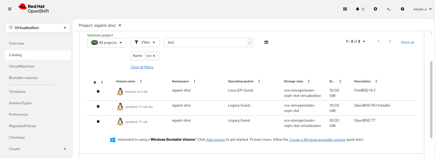Image resolution: width=435 pixels, height=158 pixels.
Task: Expand the Filter dropdown
Action: tap(145, 43)
